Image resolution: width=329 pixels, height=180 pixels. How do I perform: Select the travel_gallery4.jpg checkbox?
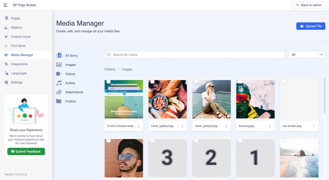[x=196, y=82]
